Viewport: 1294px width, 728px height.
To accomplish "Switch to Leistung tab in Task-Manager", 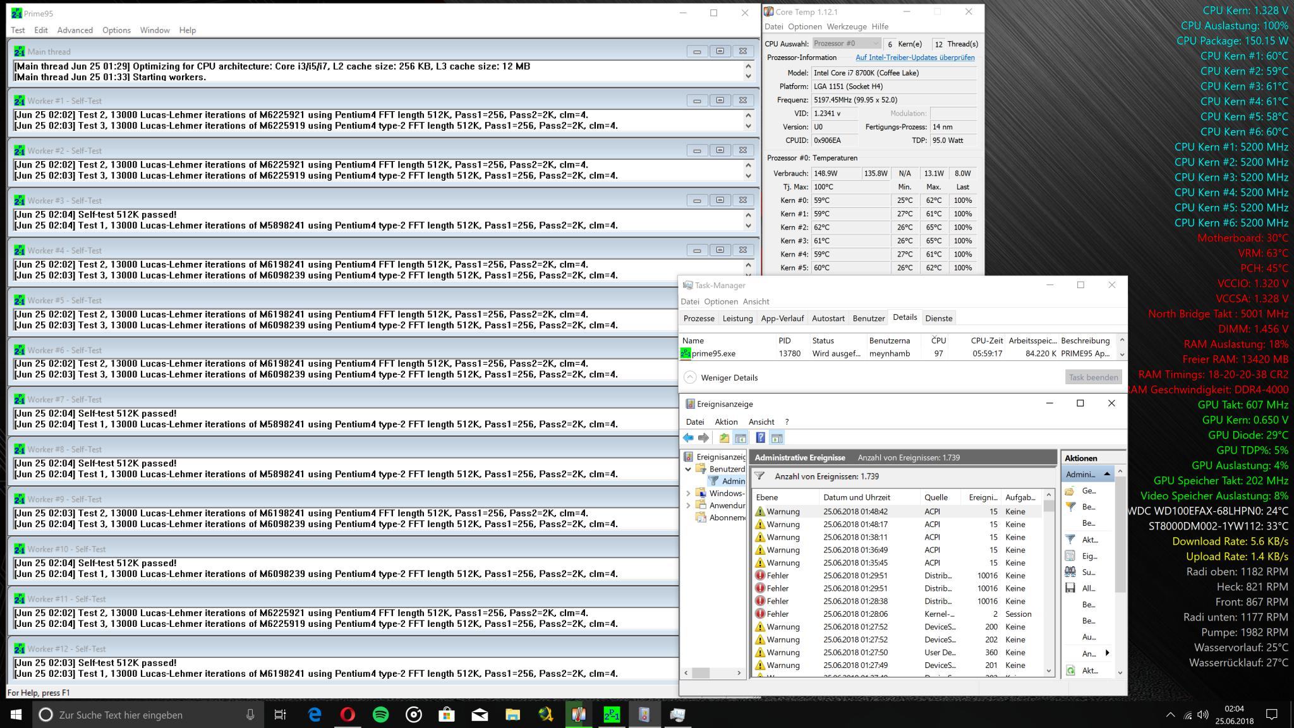I will (737, 318).
